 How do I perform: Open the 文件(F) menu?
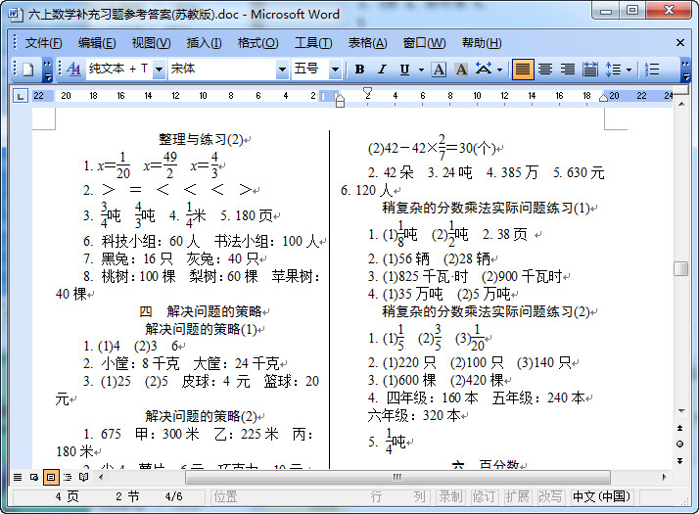click(43, 43)
